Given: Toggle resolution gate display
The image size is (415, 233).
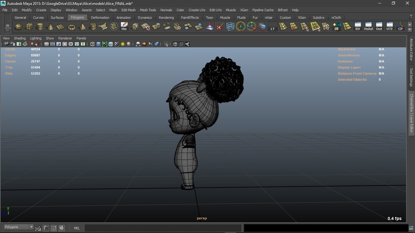Looking at the screenshot, I should [x=59, y=44].
